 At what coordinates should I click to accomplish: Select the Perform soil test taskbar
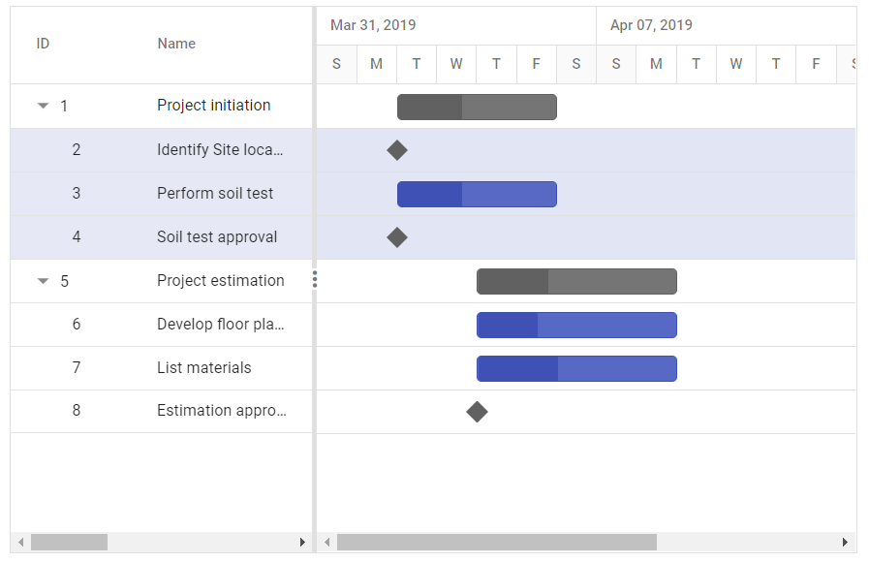(477, 194)
